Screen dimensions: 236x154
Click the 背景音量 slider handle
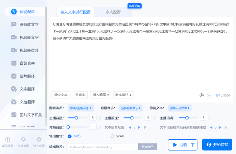[68, 127]
